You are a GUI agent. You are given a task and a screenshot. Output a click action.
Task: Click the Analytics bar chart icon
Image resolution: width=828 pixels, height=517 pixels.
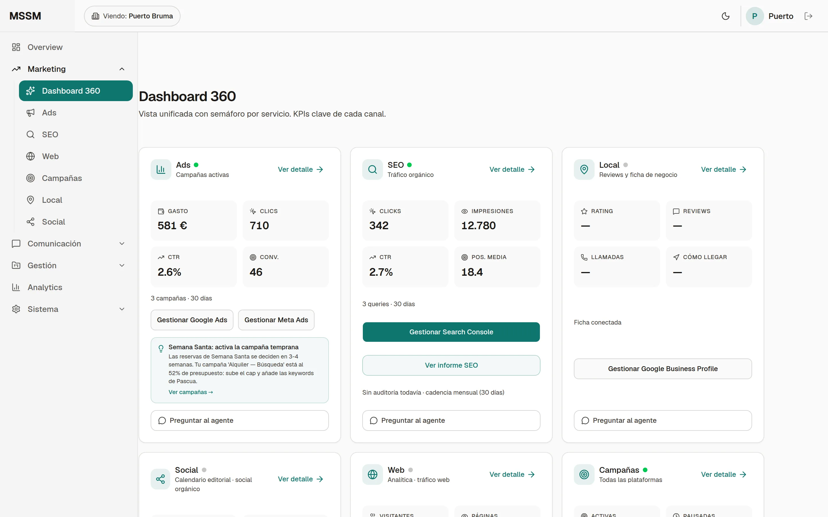coord(16,287)
